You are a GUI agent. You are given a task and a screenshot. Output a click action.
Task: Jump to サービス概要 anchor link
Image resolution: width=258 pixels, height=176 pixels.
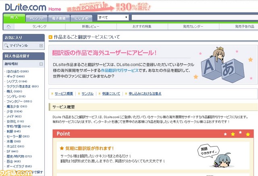click(x=64, y=94)
